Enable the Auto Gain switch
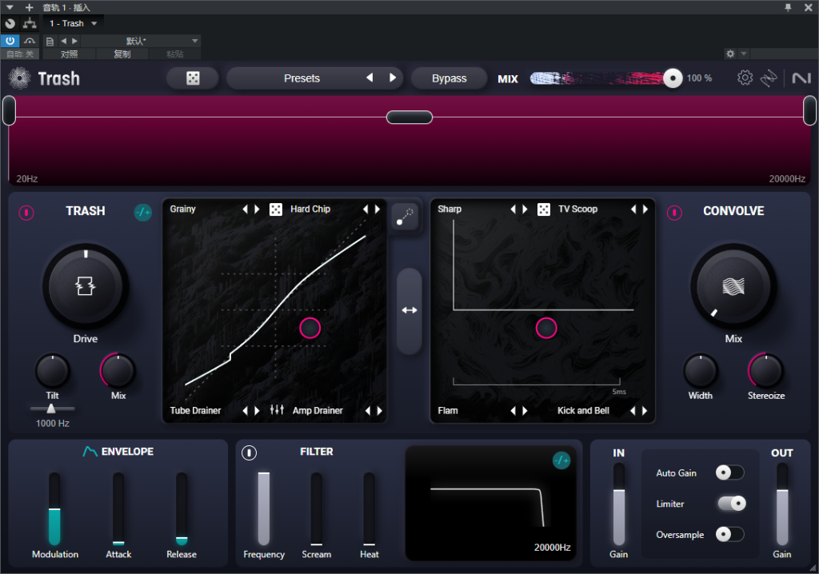 [x=729, y=472]
